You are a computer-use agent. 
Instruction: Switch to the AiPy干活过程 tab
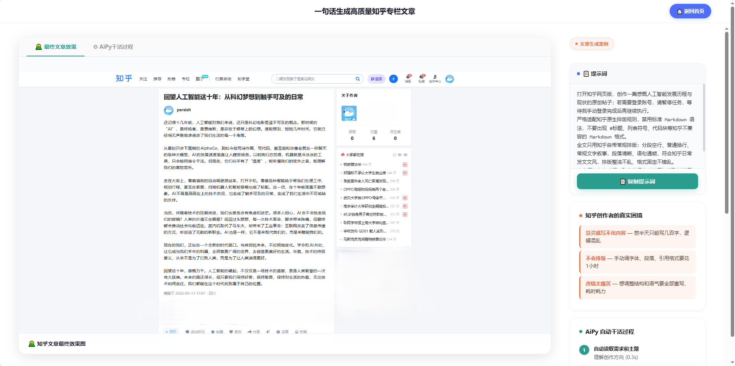tap(113, 47)
